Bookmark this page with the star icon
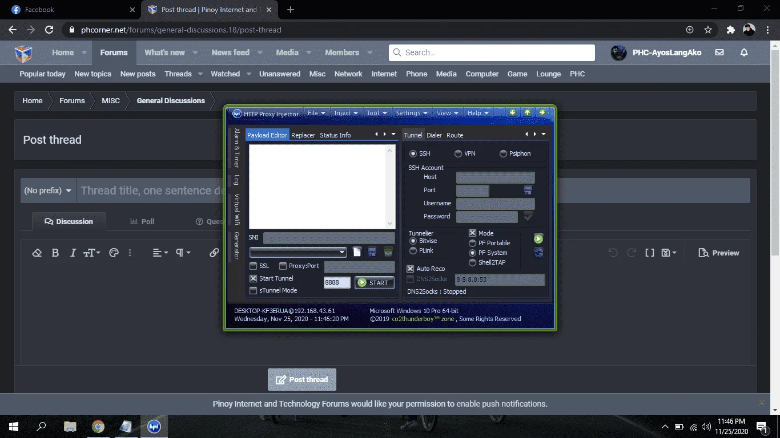Image resolution: width=780 pixels, height=438 pixels. pyautogui.click(x=708, y=30)
